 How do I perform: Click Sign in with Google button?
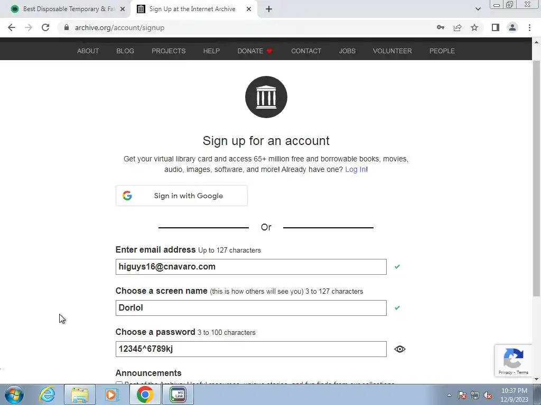click(182, 196)
